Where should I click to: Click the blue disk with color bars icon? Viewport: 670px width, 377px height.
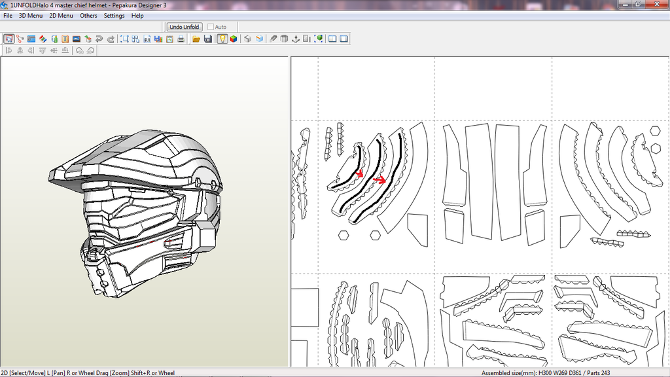pyautogui.click(x=158, y=39)
